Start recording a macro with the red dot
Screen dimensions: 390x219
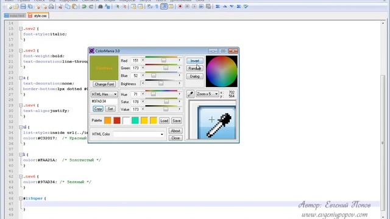180,7
